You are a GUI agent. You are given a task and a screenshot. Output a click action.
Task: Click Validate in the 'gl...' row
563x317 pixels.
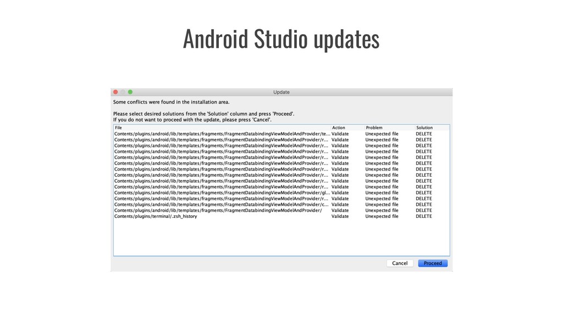click(x=340, y=193)
